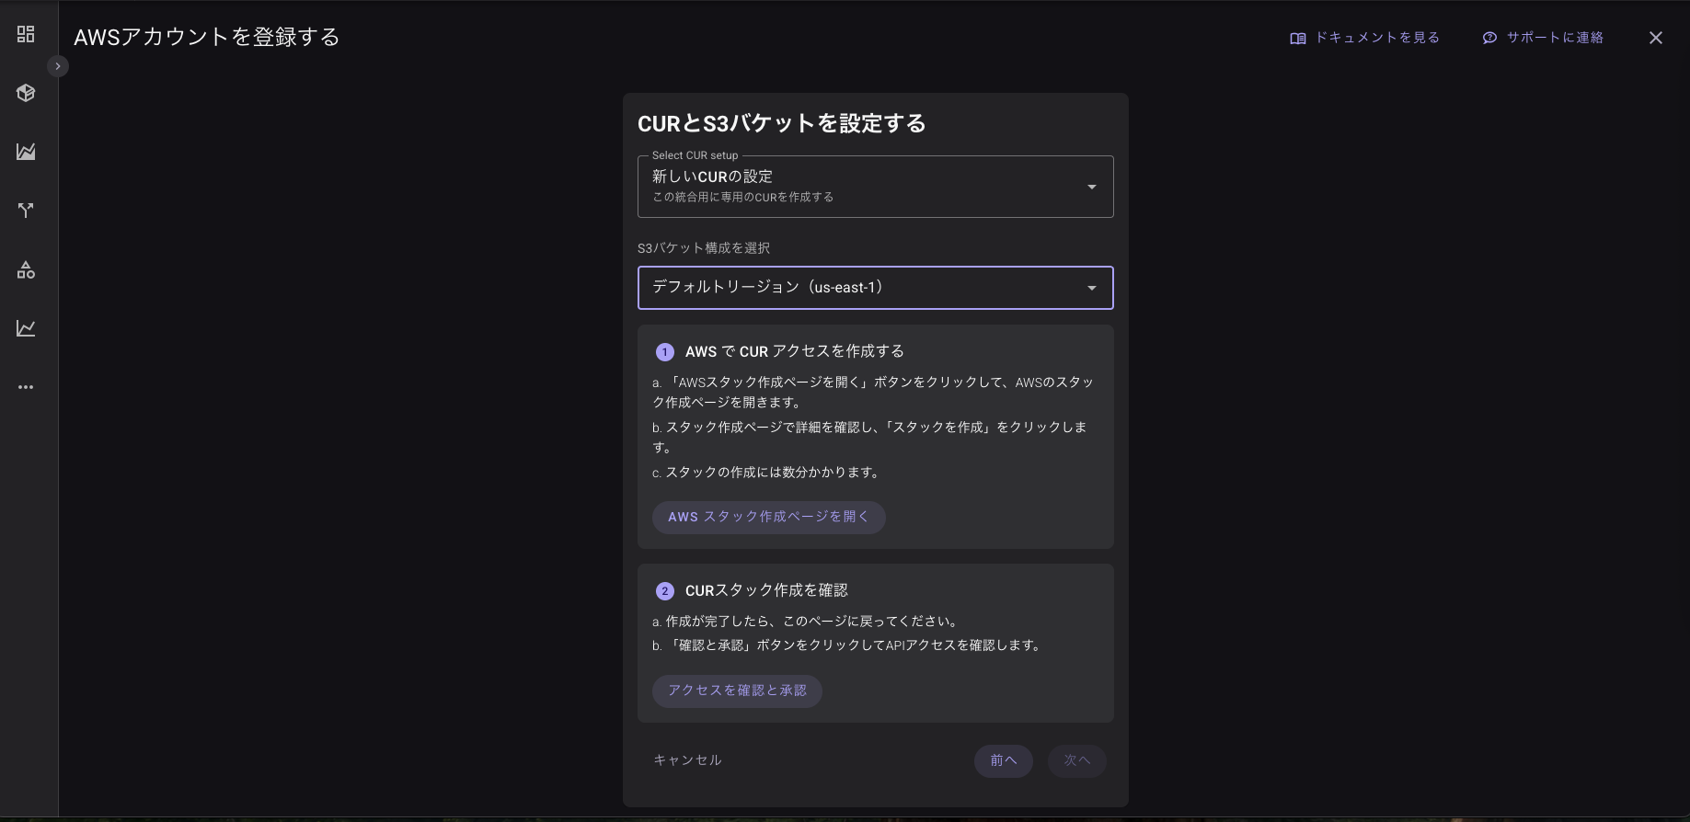Open the analytics chart icon in sidebar
The image size is (1690, 822).
[25, 151]
